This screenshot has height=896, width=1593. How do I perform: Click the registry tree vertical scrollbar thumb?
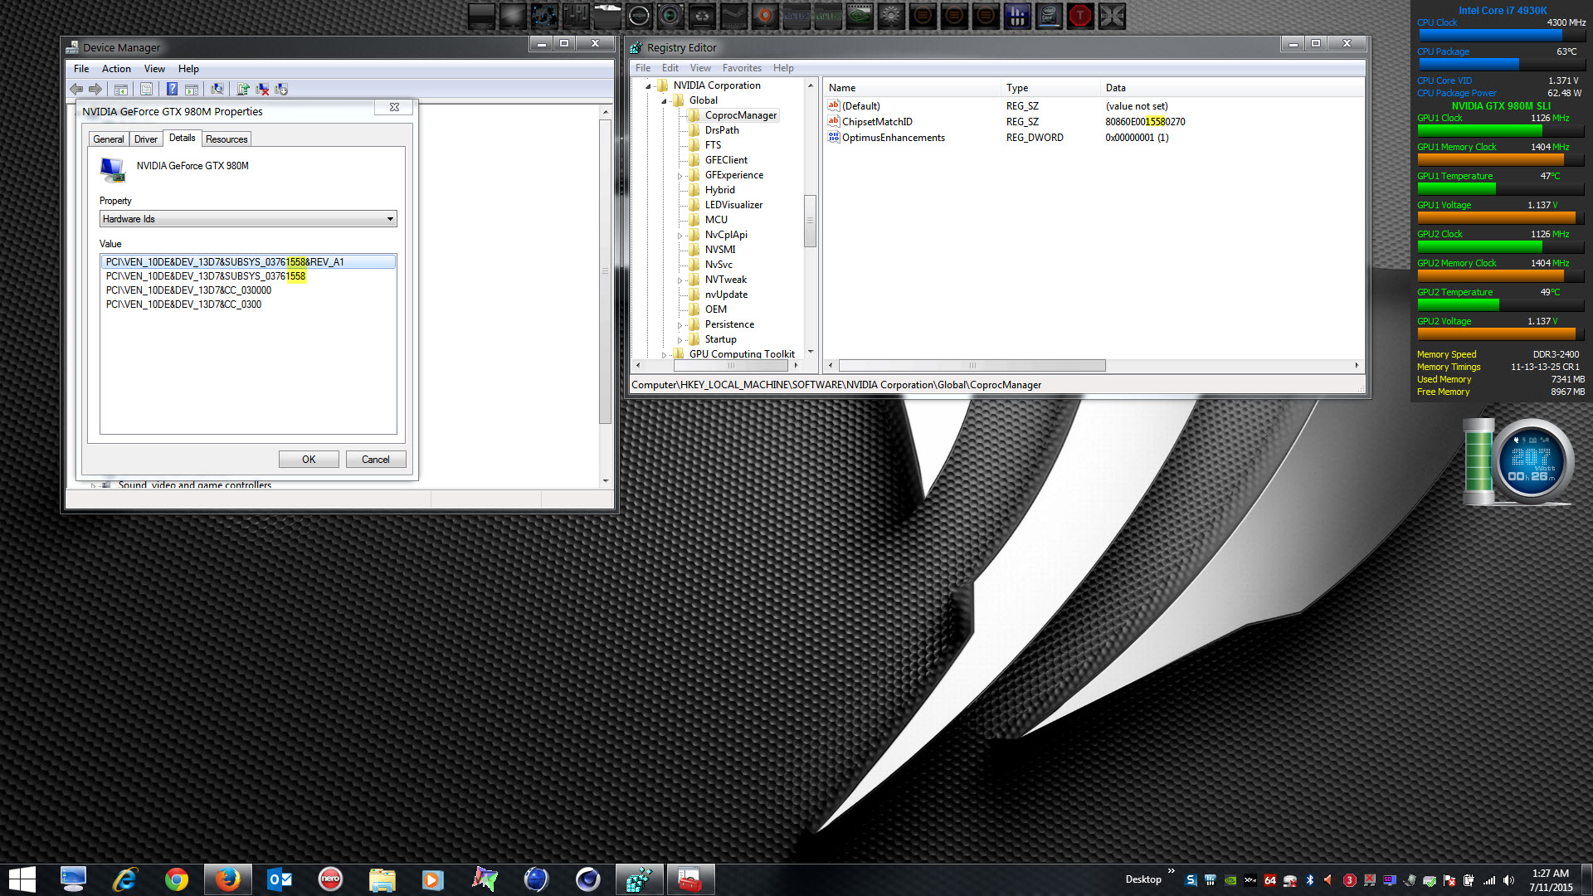[810, 221]
